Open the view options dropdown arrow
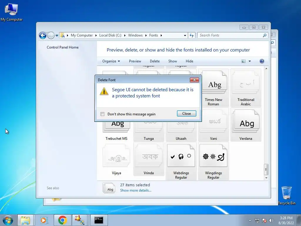Viewport: 301px width, 226px height. pos(250,61)
